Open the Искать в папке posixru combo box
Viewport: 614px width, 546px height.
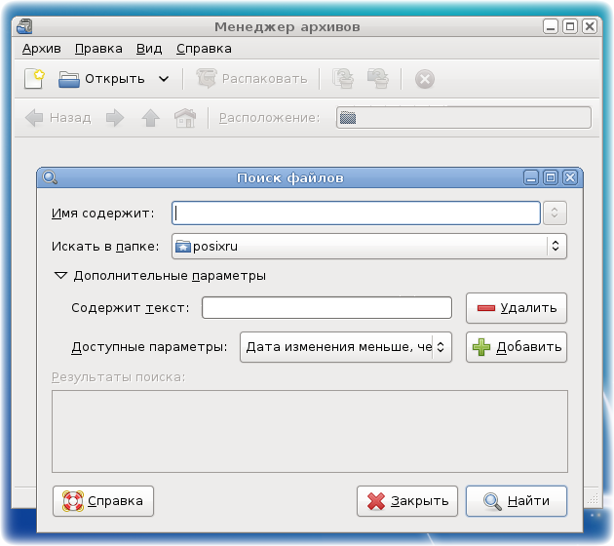[368, 247]
